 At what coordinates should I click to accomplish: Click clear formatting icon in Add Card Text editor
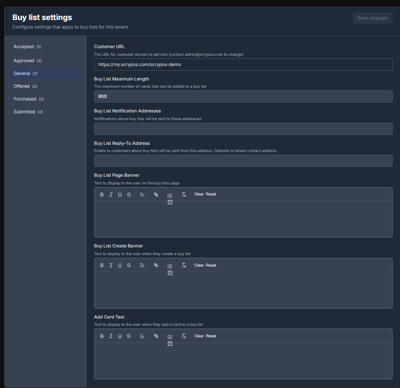click(184, 336)
